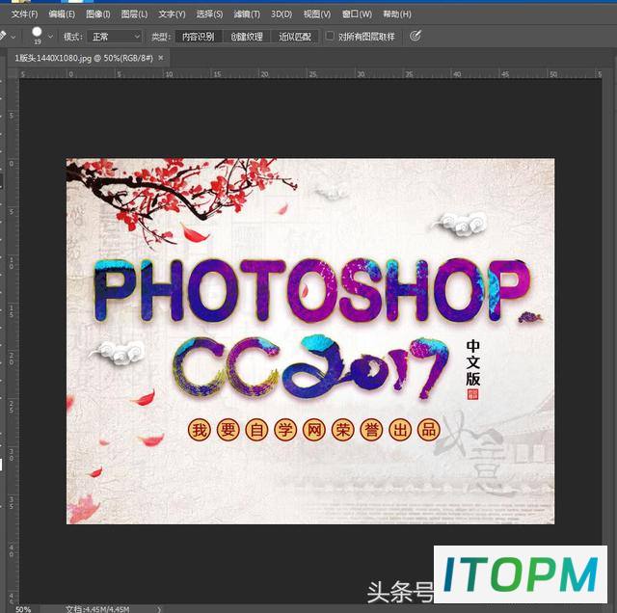Open the 视图(V) menu
Viewport: 617px width, 613px height.
click(317, 14)
